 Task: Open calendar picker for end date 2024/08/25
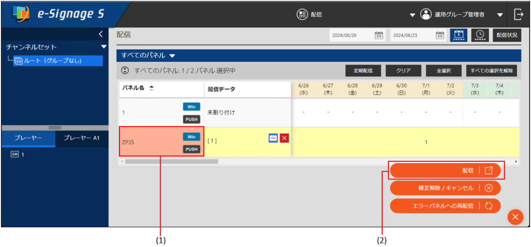tap(440, 35)
